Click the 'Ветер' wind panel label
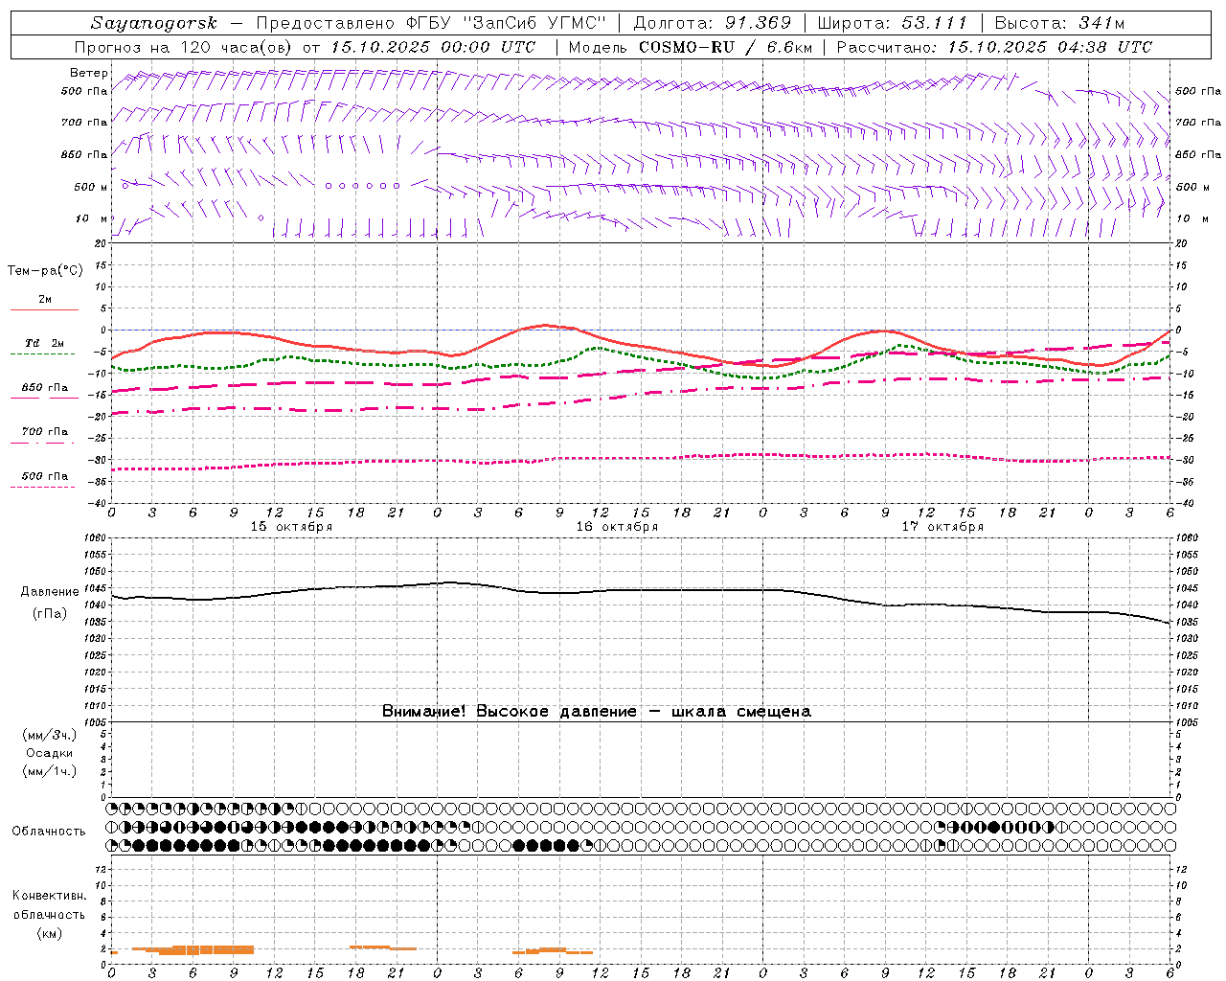 [89, 73]
